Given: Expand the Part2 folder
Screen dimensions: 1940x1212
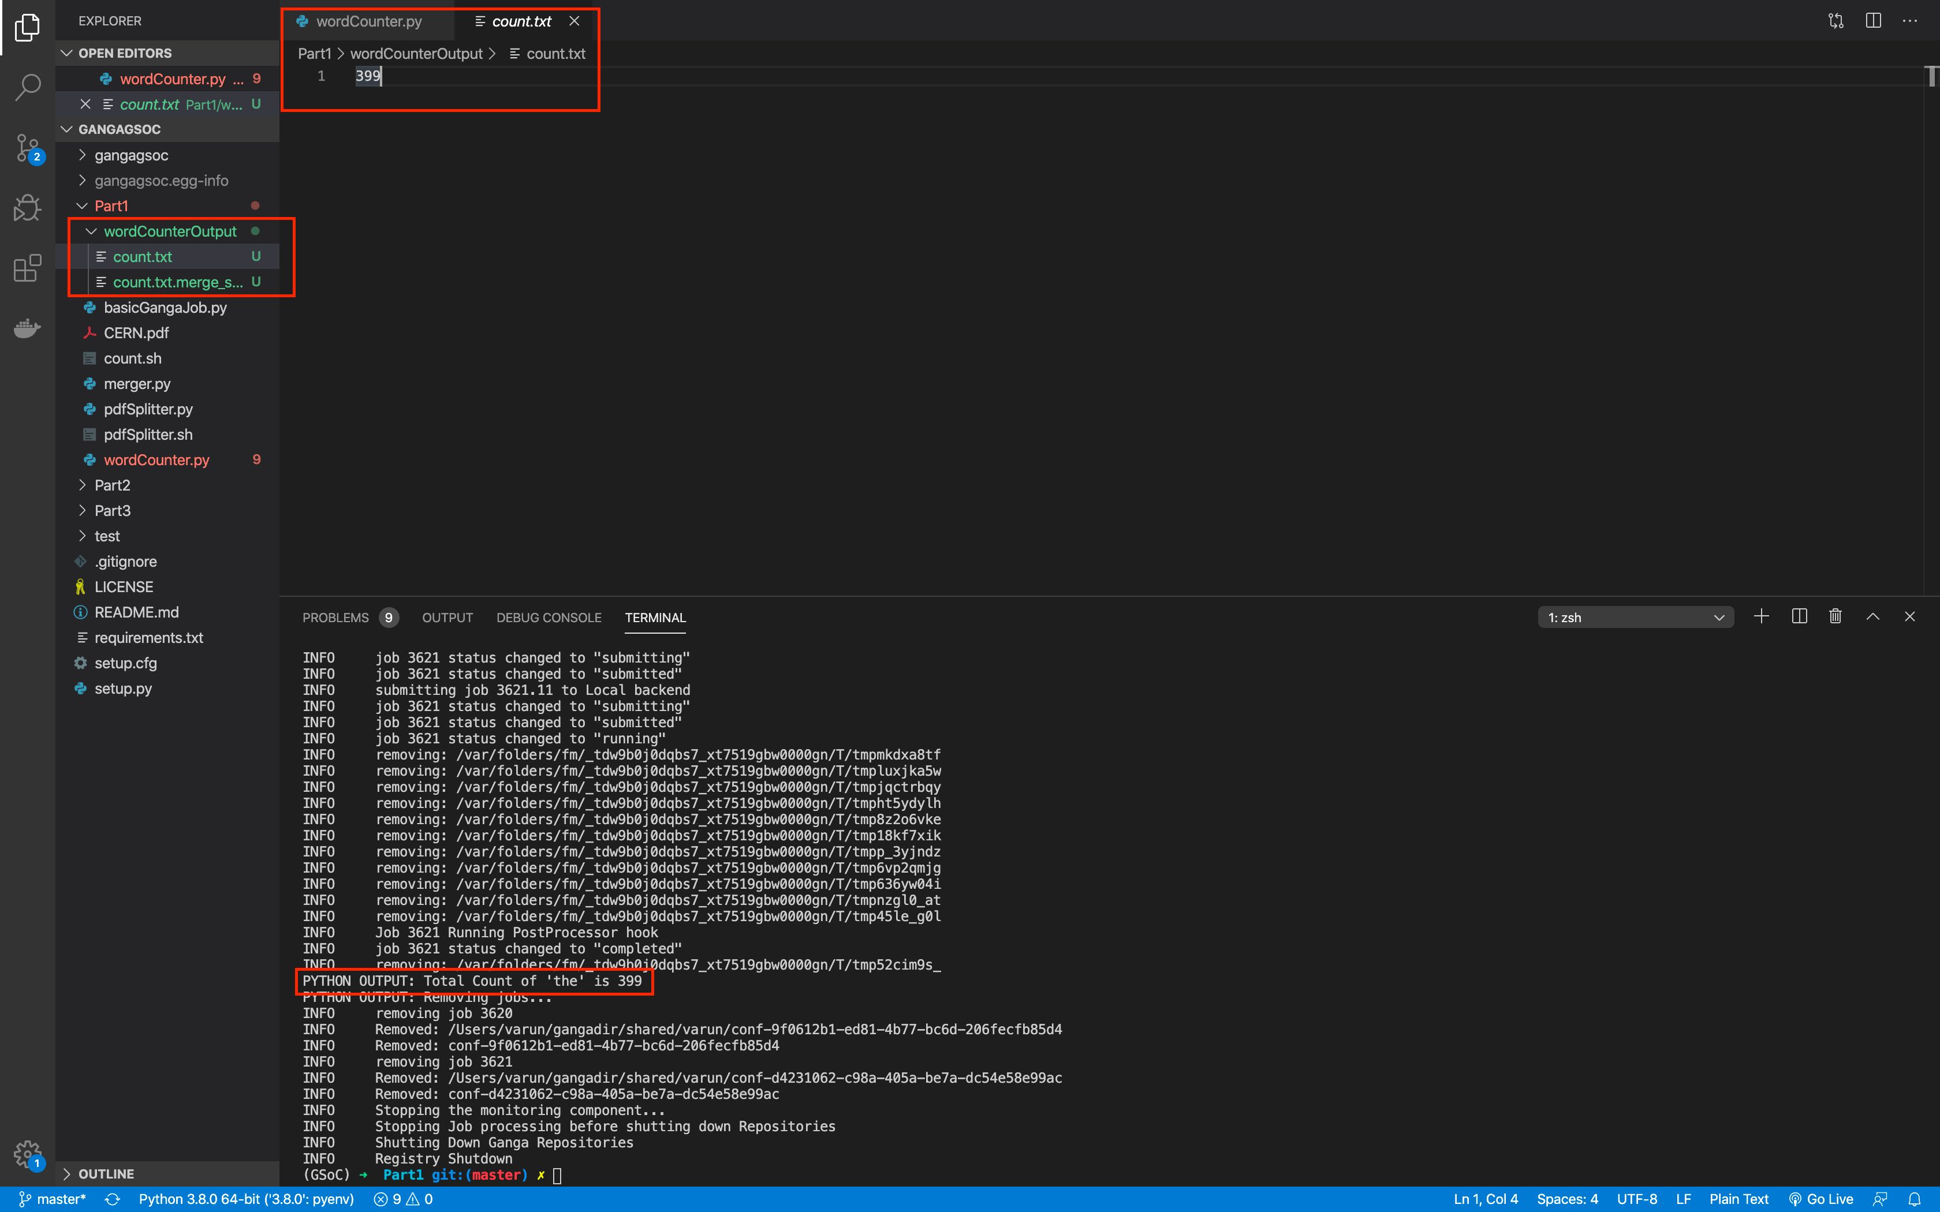Looking at the screenshot, I should (x=112, y=485).
